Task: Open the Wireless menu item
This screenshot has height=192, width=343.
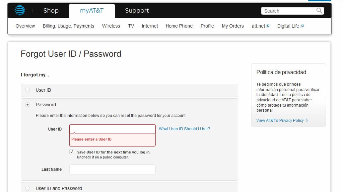Action: (x=111, y=26)
